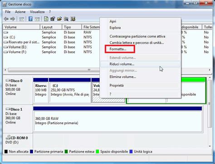Click Di base in the Volume (E:) row

point(69,47)
